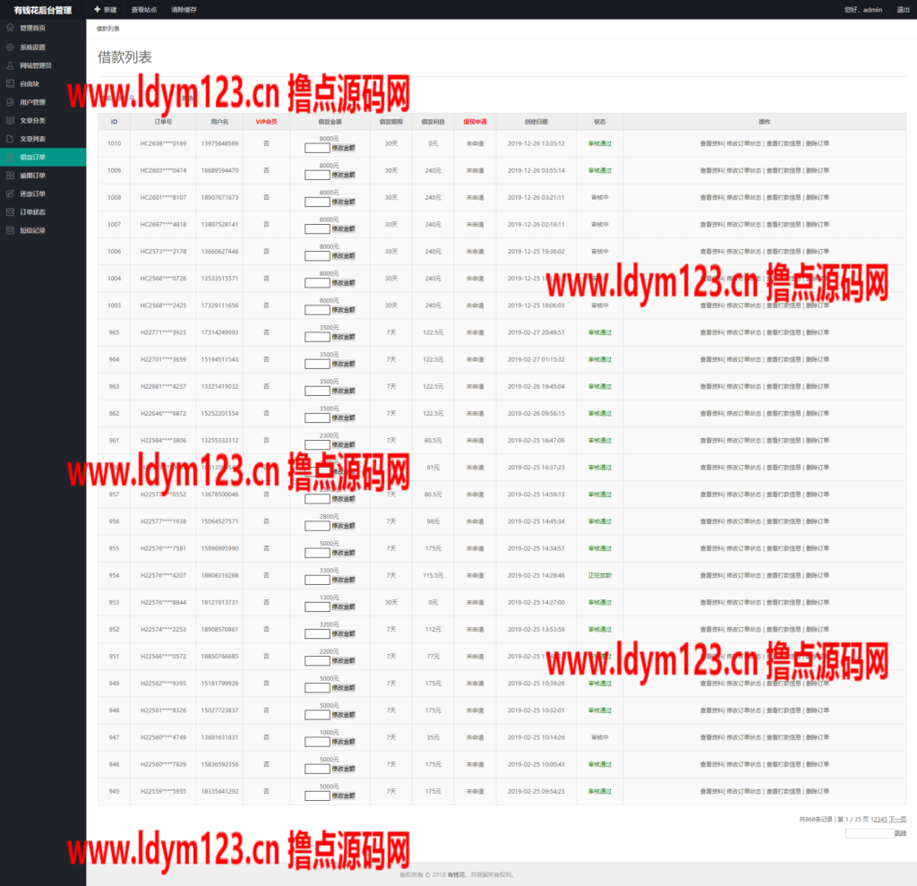
Task: Focus the page number jump input
Action: (x=870, y=833)
